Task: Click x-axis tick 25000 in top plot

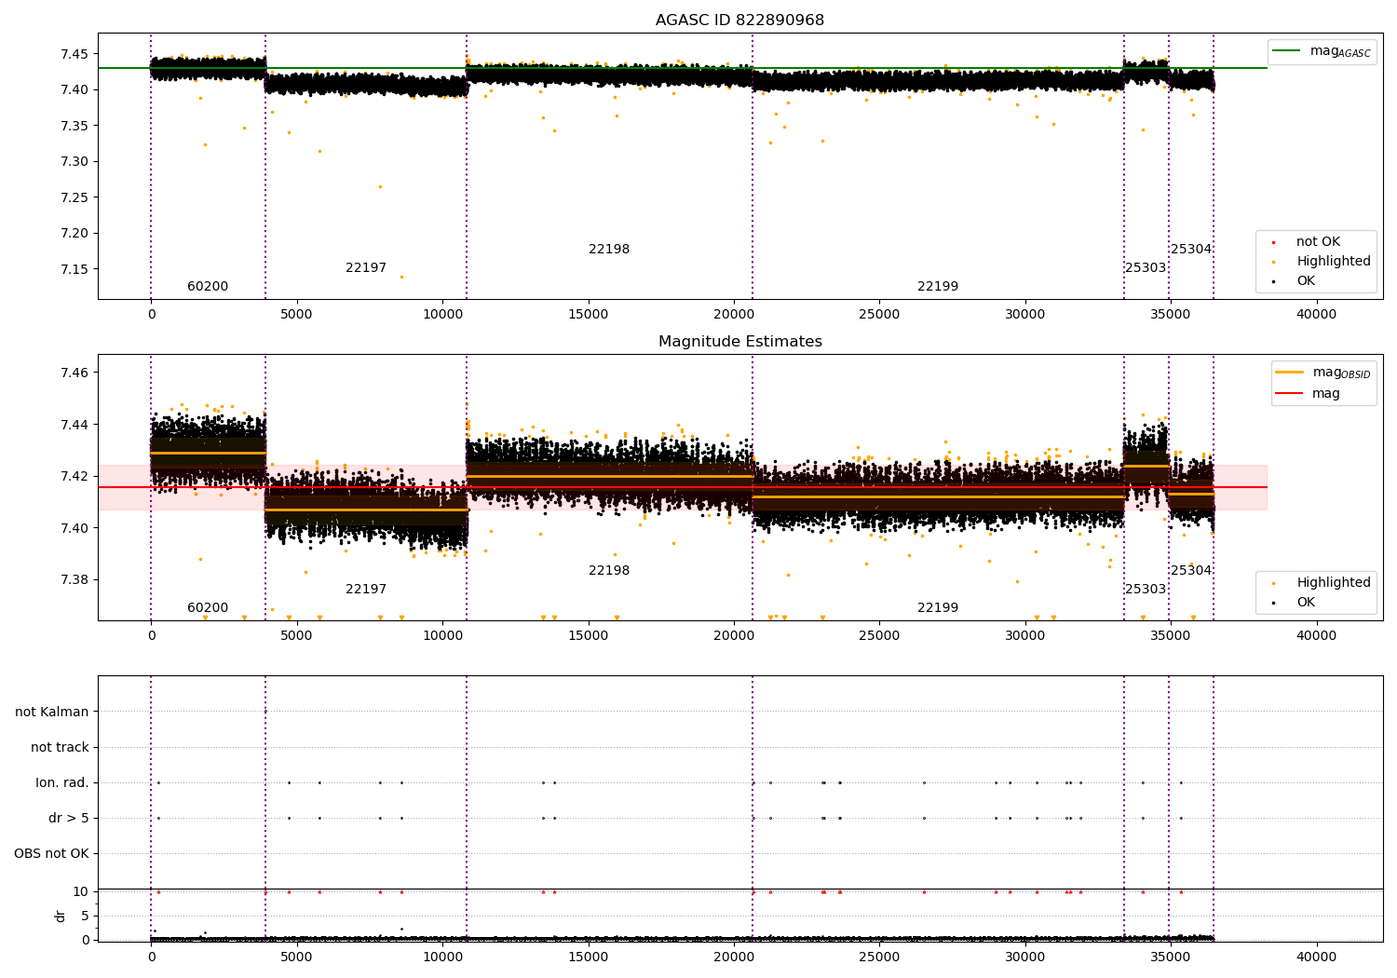Action: coord(879,315)
